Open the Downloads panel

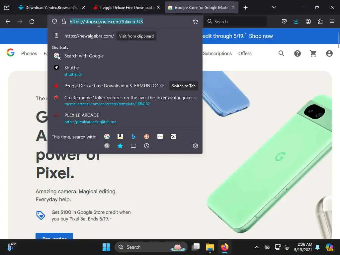click(x=296, y=21)
